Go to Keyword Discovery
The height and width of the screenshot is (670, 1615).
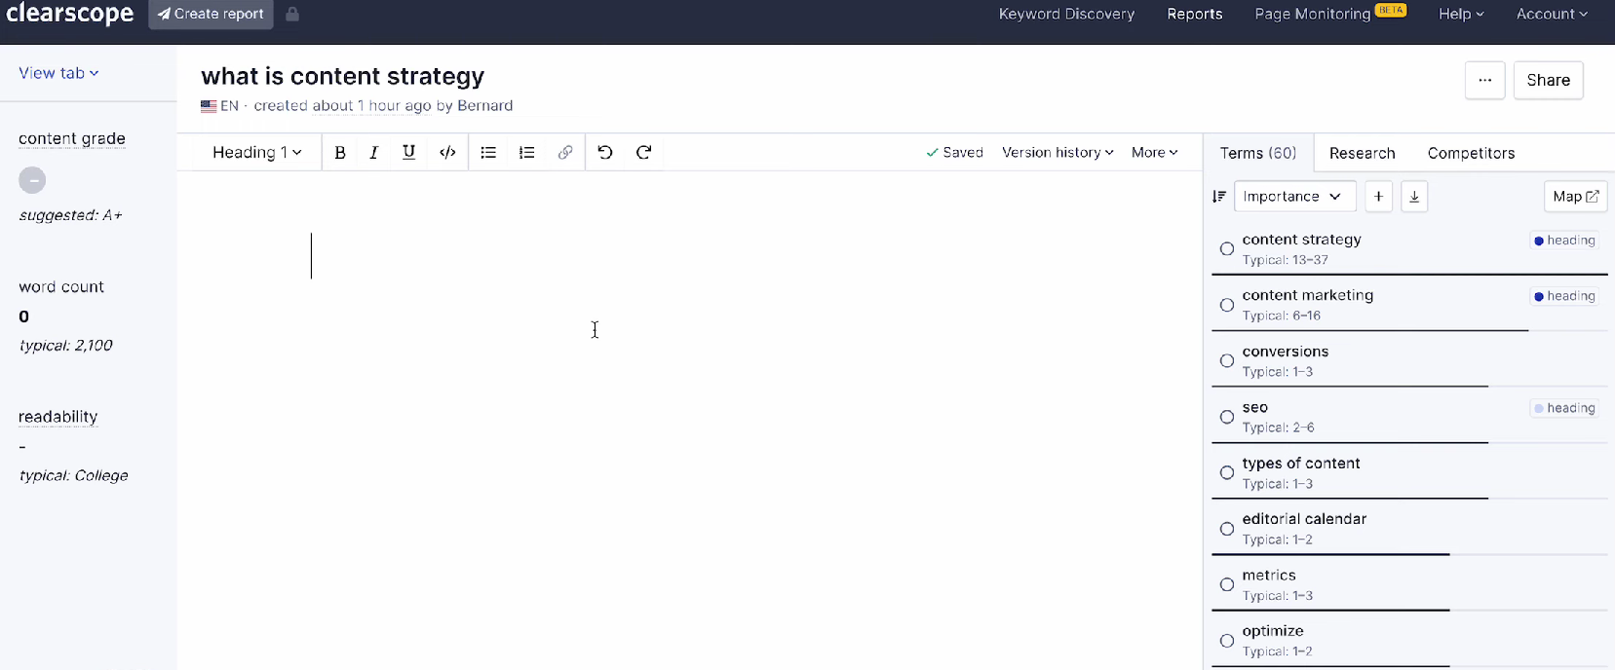tap(1066, 15)
